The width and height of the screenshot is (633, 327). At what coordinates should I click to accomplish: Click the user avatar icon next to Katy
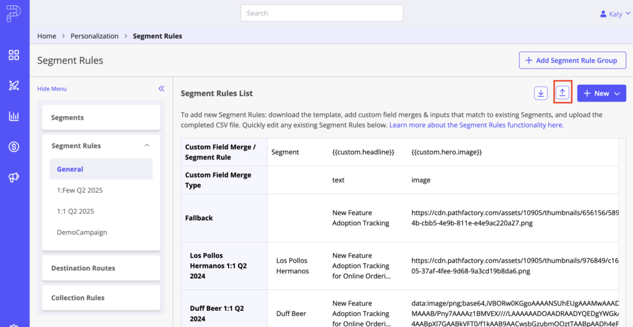[603, 14]
